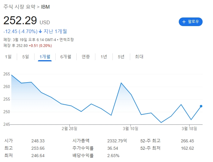Switch to the 연중 year-to-date tab
The width and height of the screenshot is (213, 162).
tap(86, 56)
